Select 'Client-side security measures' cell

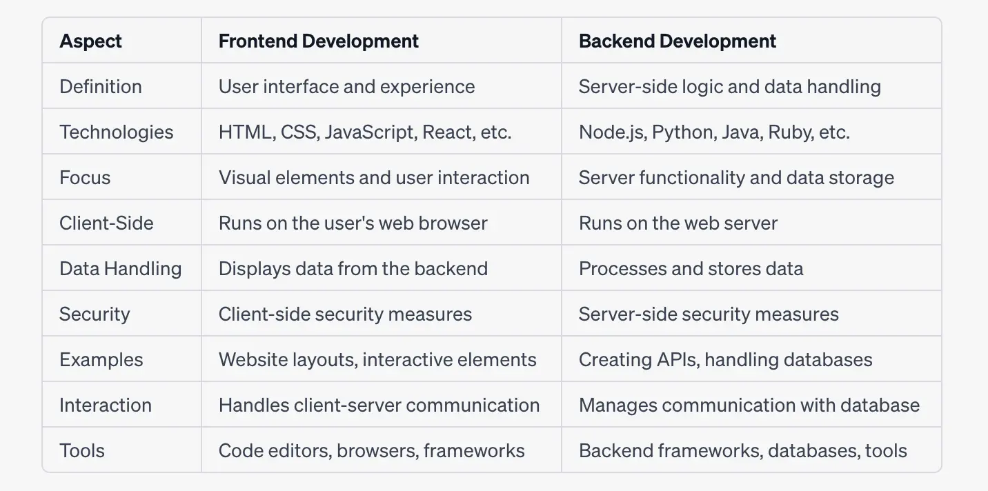pos(345,314)
